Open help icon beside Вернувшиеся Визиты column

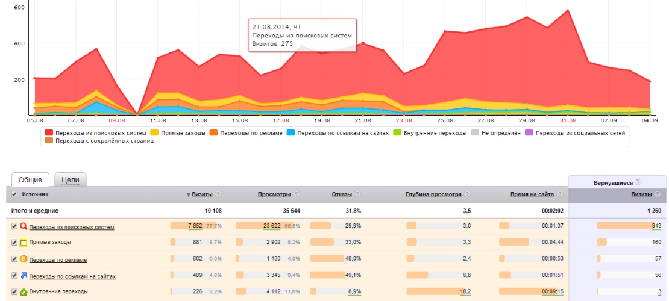[x=658, y=194]
